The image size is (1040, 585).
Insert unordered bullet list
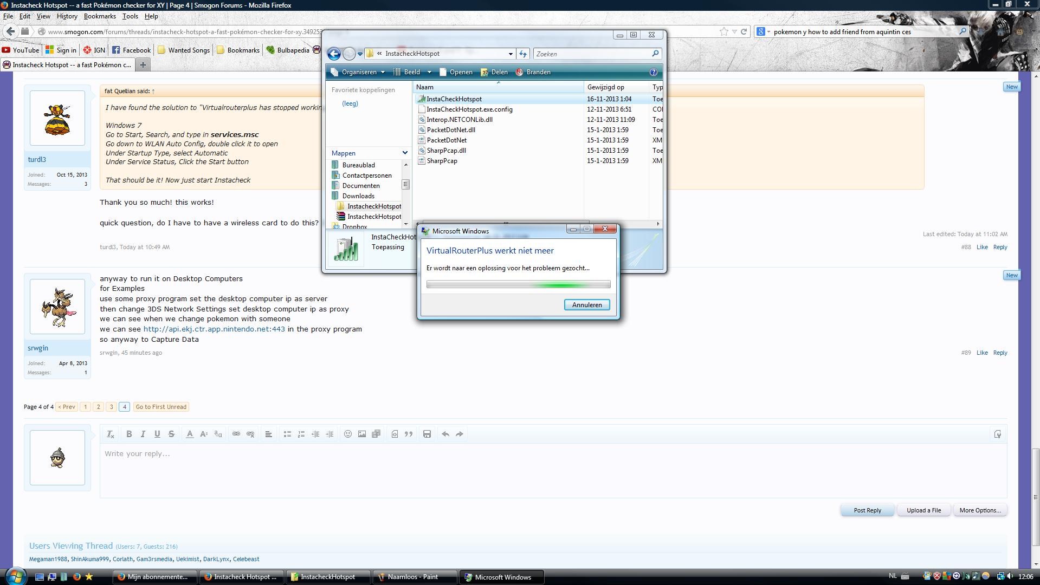click(x=287, y=434)
